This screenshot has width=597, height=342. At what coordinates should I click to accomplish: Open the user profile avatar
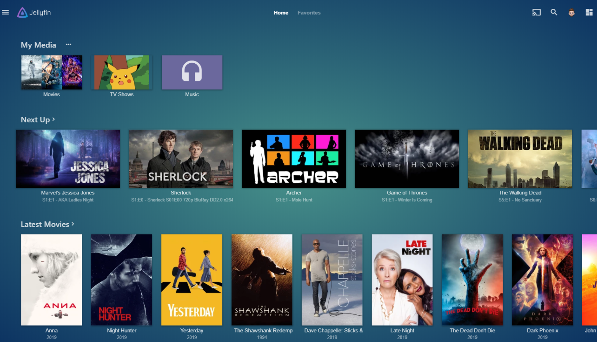tap(572, 13)
